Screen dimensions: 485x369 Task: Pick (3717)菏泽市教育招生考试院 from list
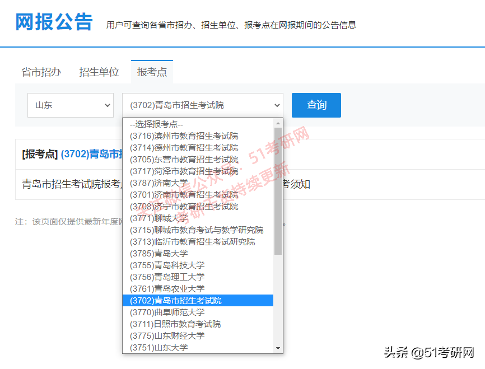198,171
